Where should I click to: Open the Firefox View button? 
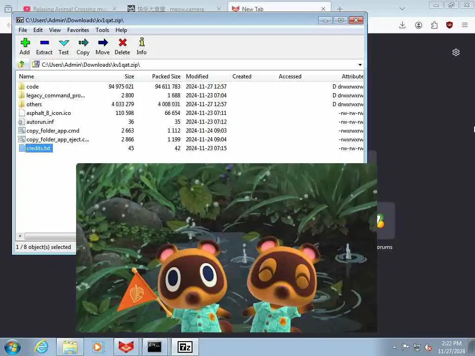coord(8,9)
